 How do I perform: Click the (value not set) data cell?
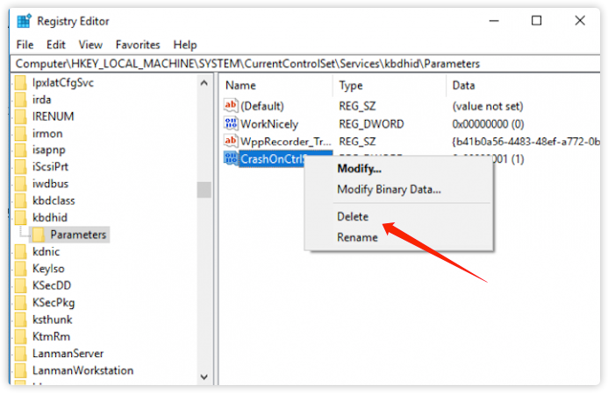pyautogui.click(x=488, y=106)
